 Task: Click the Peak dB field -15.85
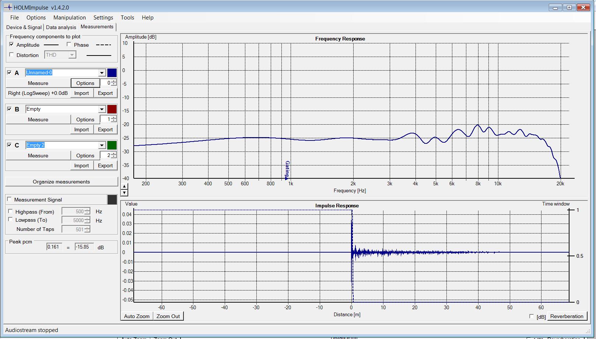coord(84,247)
